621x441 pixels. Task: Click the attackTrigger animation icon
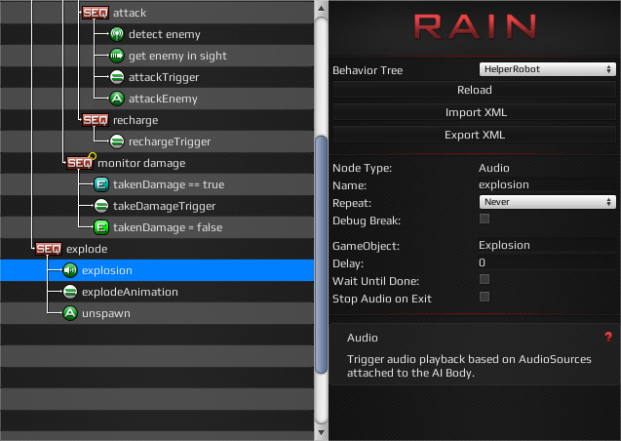117,77
